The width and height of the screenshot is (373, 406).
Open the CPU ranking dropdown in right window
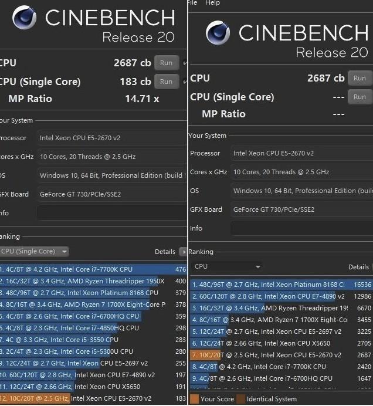tap(226, 266)
